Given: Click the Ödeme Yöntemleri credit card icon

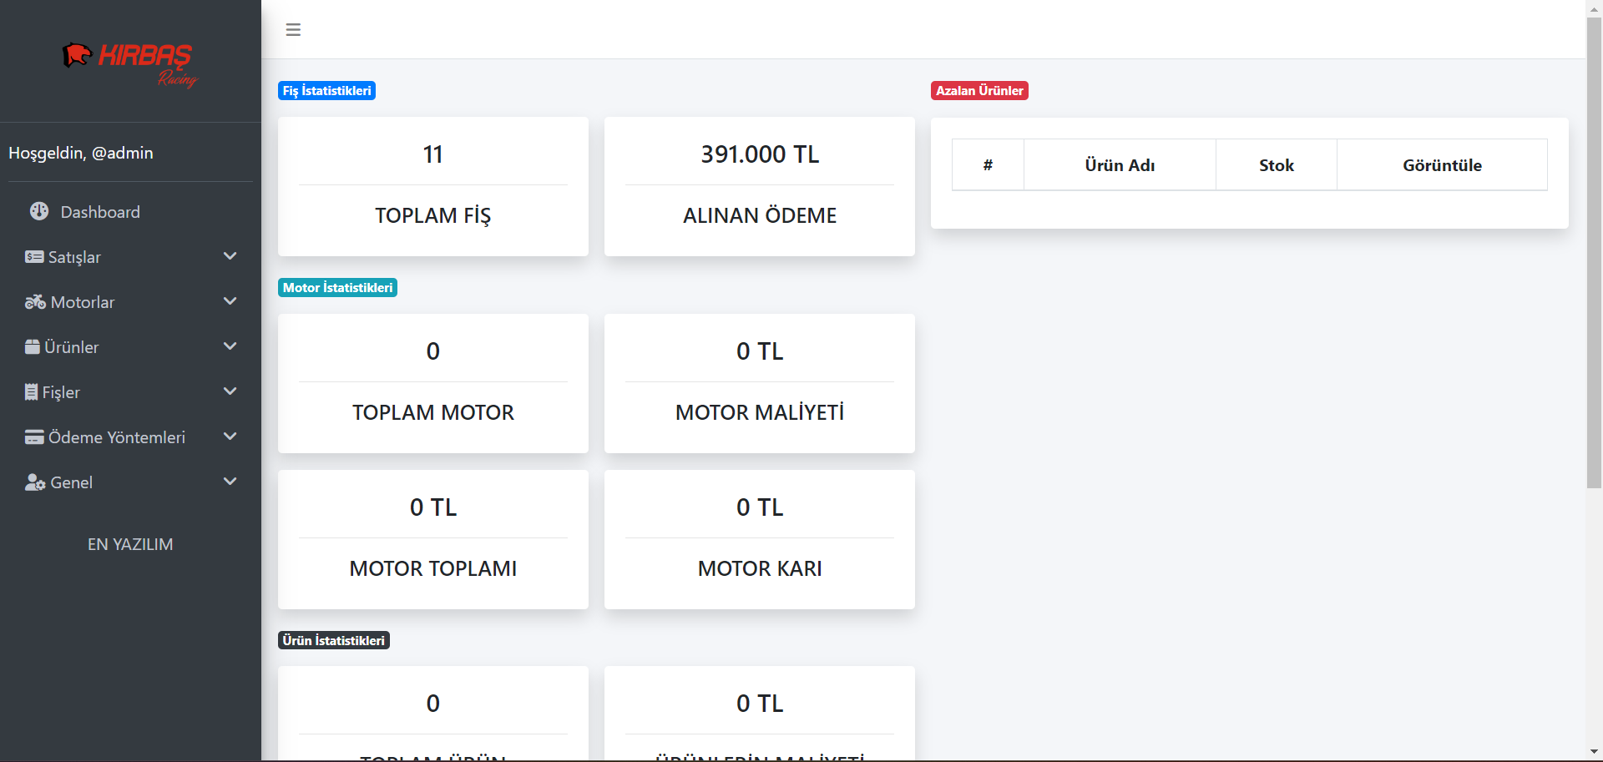Looking at the screenshot, I should pos(34,437).
